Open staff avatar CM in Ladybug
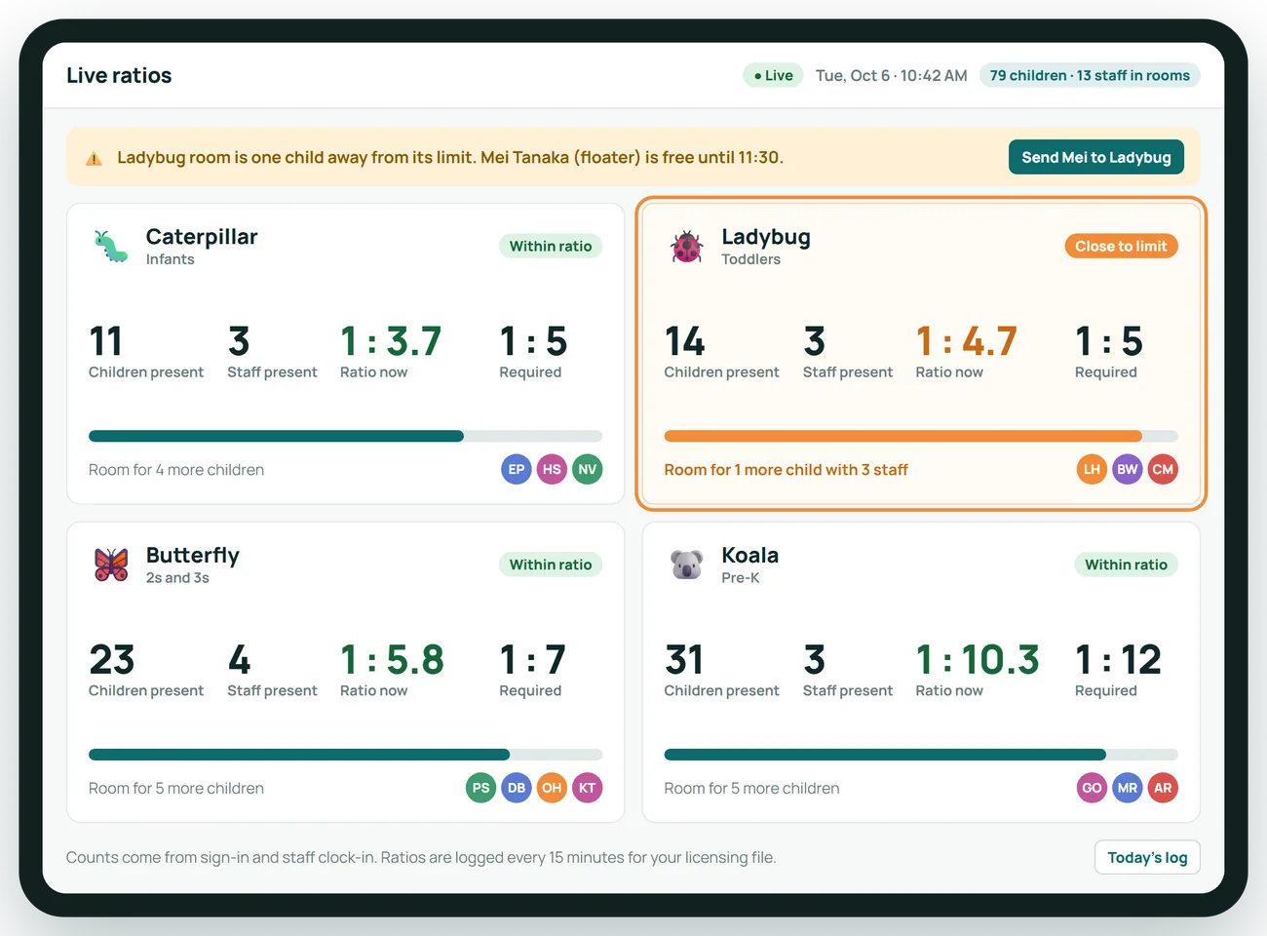The height and width of the screenshot is (936, 1267). (x=1163, y=469)
